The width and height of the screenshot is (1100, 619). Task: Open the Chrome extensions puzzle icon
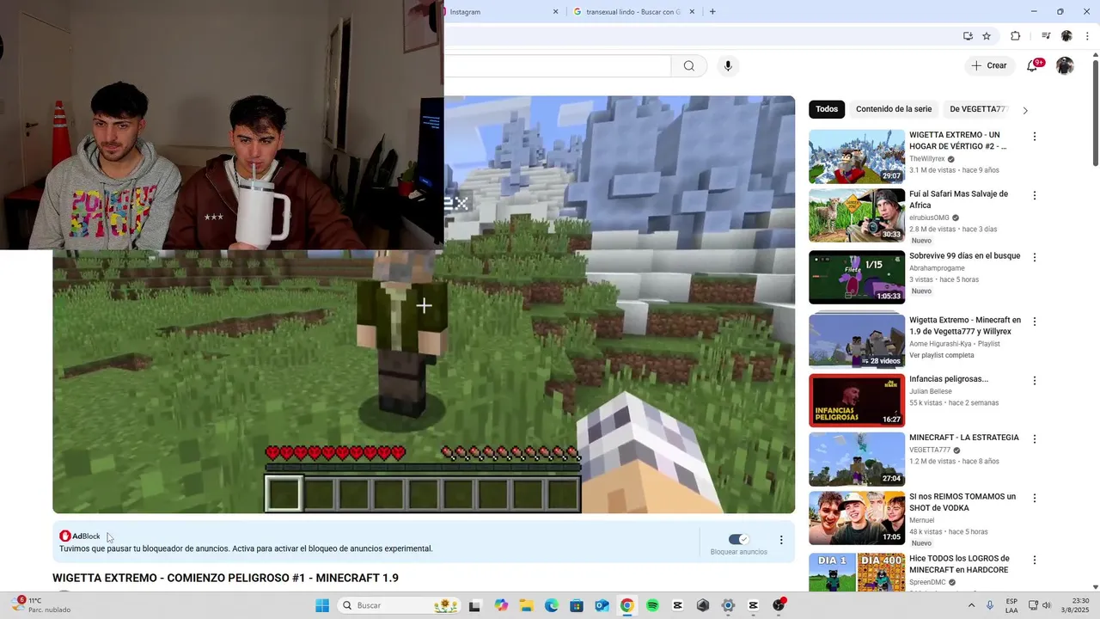[x=1015, y=36]
